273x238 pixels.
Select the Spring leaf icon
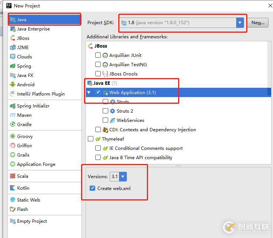click(x=13, y=66)
